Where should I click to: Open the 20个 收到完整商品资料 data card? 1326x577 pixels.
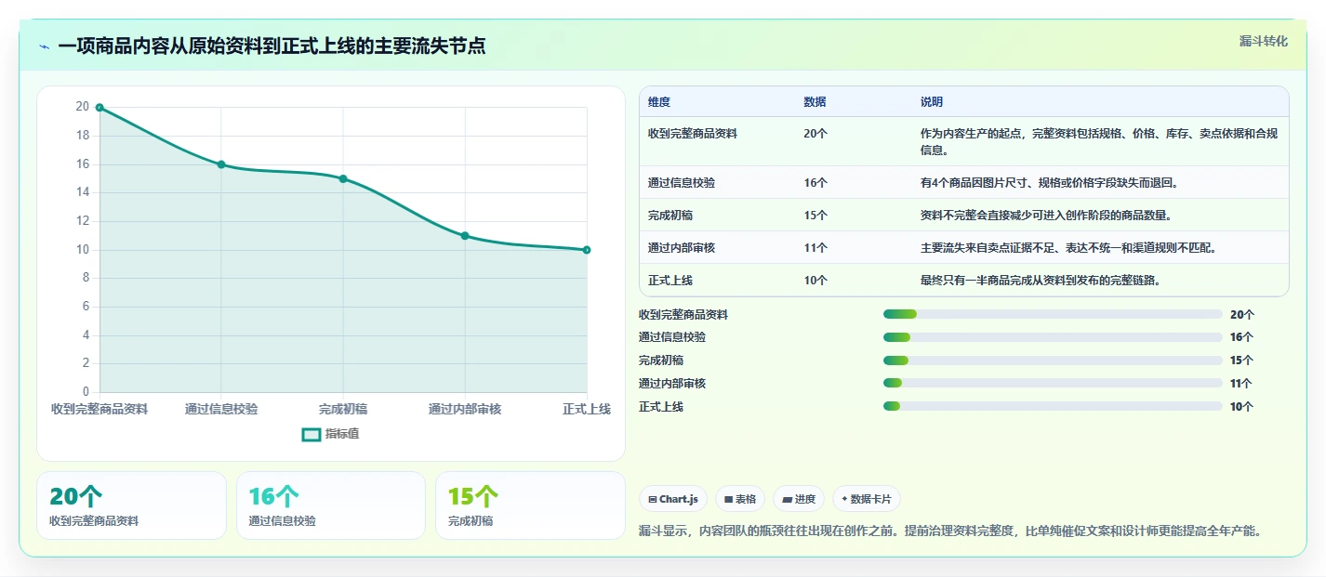point(131,505)
